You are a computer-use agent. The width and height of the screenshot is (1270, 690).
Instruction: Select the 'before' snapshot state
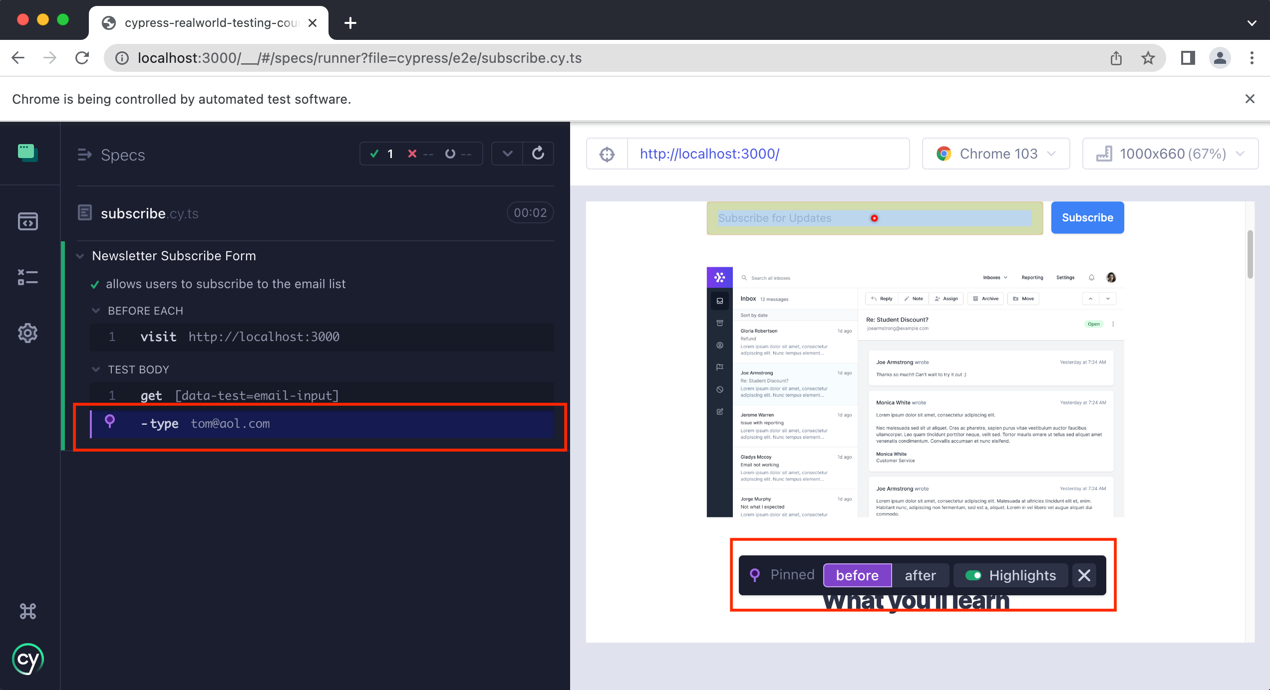(857, 575)
